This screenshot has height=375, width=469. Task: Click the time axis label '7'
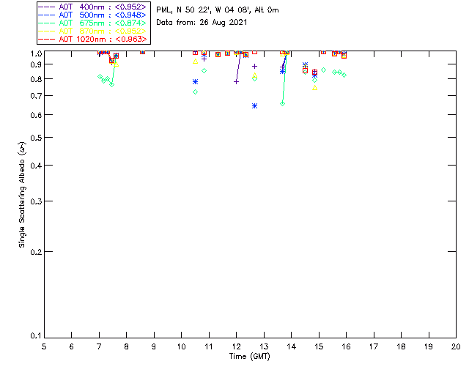(x=99, y=346)
